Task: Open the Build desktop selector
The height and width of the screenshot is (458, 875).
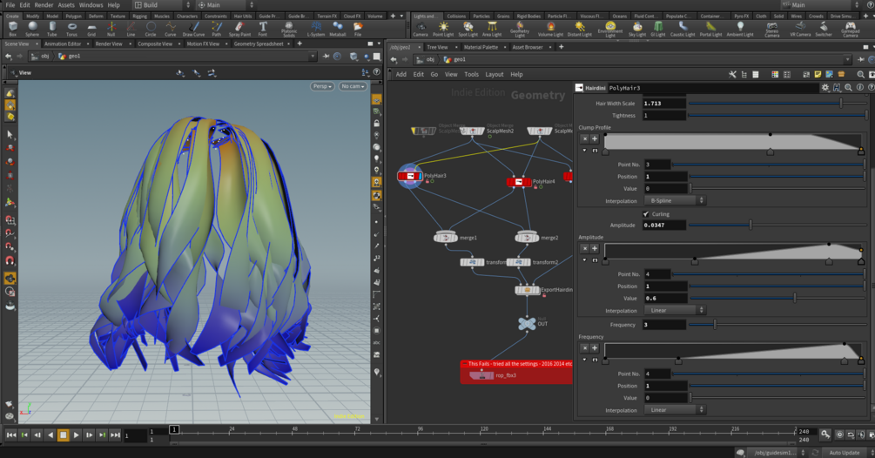Action: 162,5
